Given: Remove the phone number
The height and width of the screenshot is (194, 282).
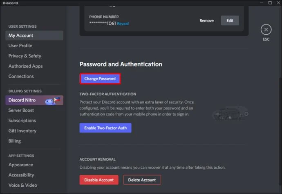Looking at the screenshot, I should point(207,21).
